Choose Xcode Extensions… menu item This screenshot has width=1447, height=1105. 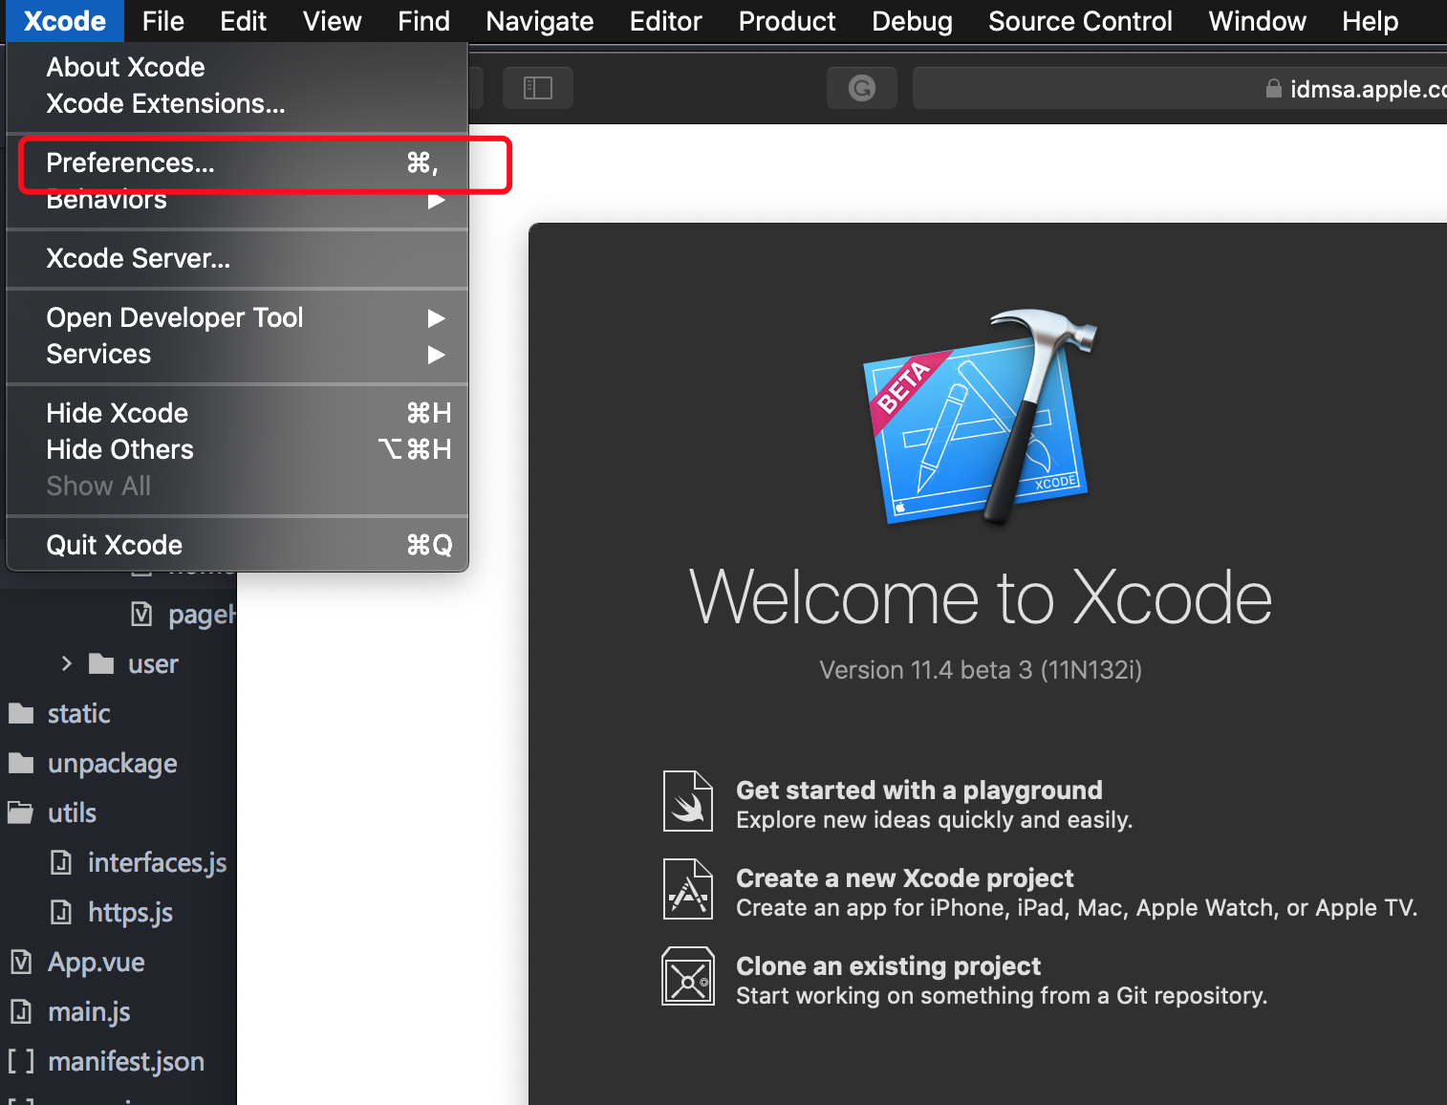coord(237,103)
